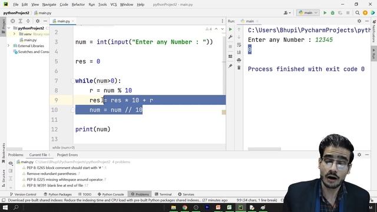Go to previous highlighted error arrow
Screen dimensions: 377x212
pyautogui.click(x=216, y=29)
